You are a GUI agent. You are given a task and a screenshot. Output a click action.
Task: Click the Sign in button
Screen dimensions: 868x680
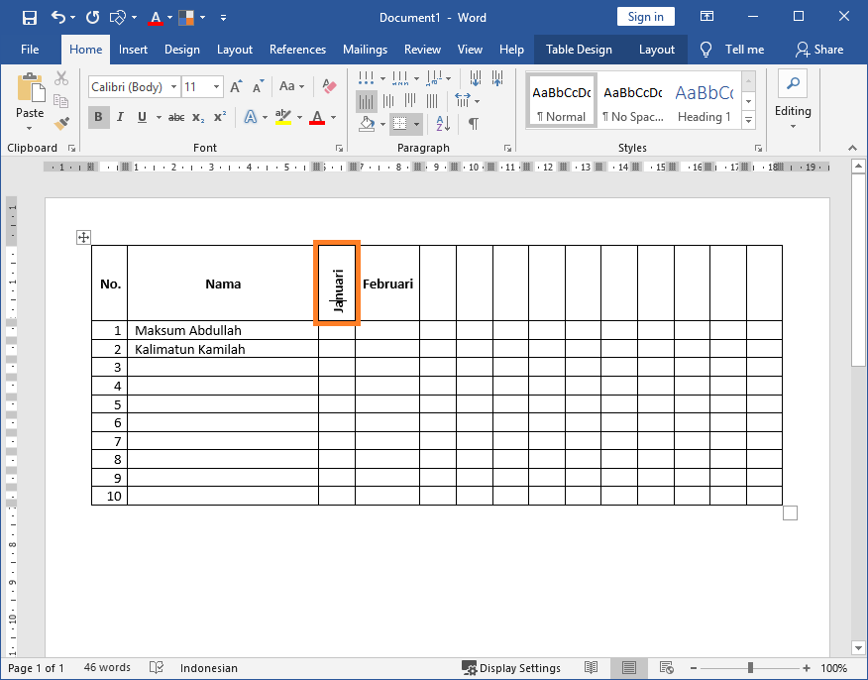(645, 17)
